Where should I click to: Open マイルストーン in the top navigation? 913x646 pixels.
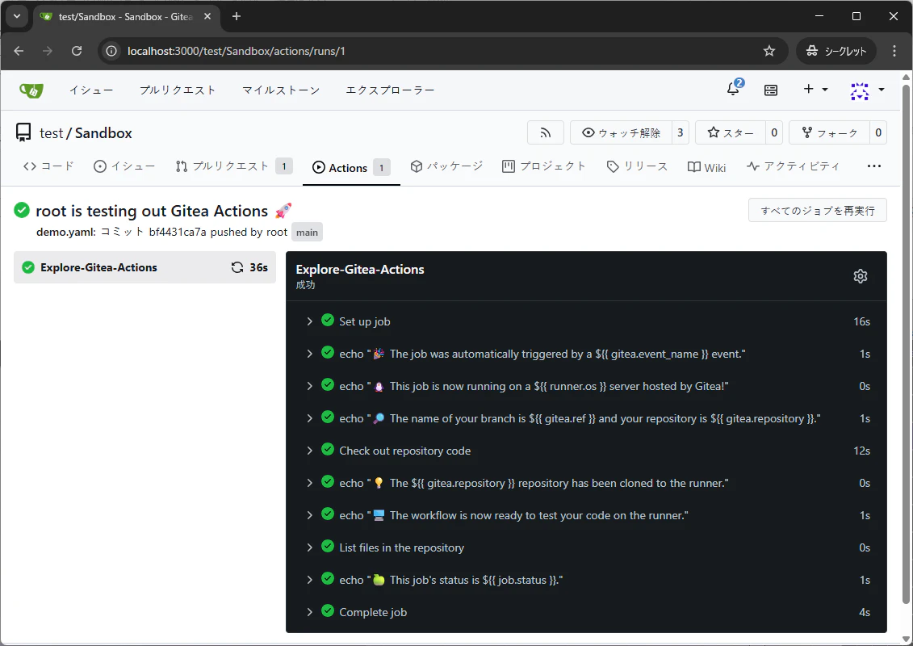pyautogui.click(x=281, y=90)
